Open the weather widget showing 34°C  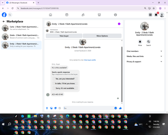pyautogui.click(x=138, y=124)
